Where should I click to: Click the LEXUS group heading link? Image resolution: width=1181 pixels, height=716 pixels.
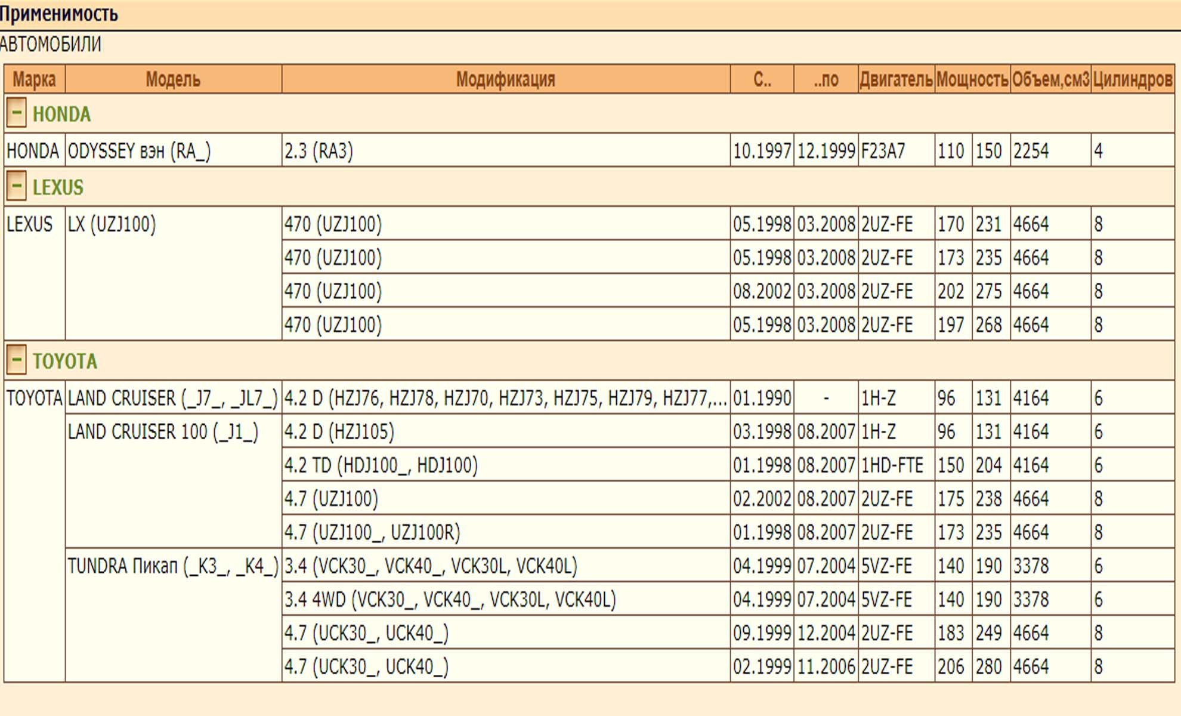point(58,187)
